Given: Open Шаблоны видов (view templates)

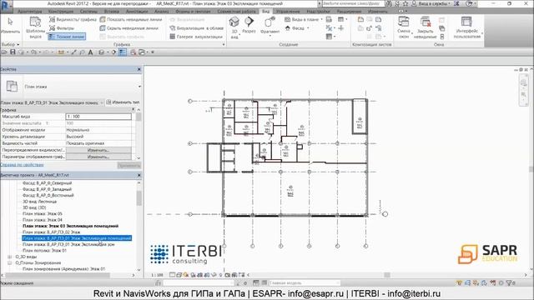Looking at the screenshot, I should (x=35, y=27).
